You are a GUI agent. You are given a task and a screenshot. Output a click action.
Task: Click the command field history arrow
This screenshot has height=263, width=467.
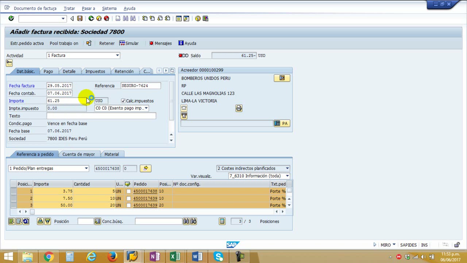63,18
